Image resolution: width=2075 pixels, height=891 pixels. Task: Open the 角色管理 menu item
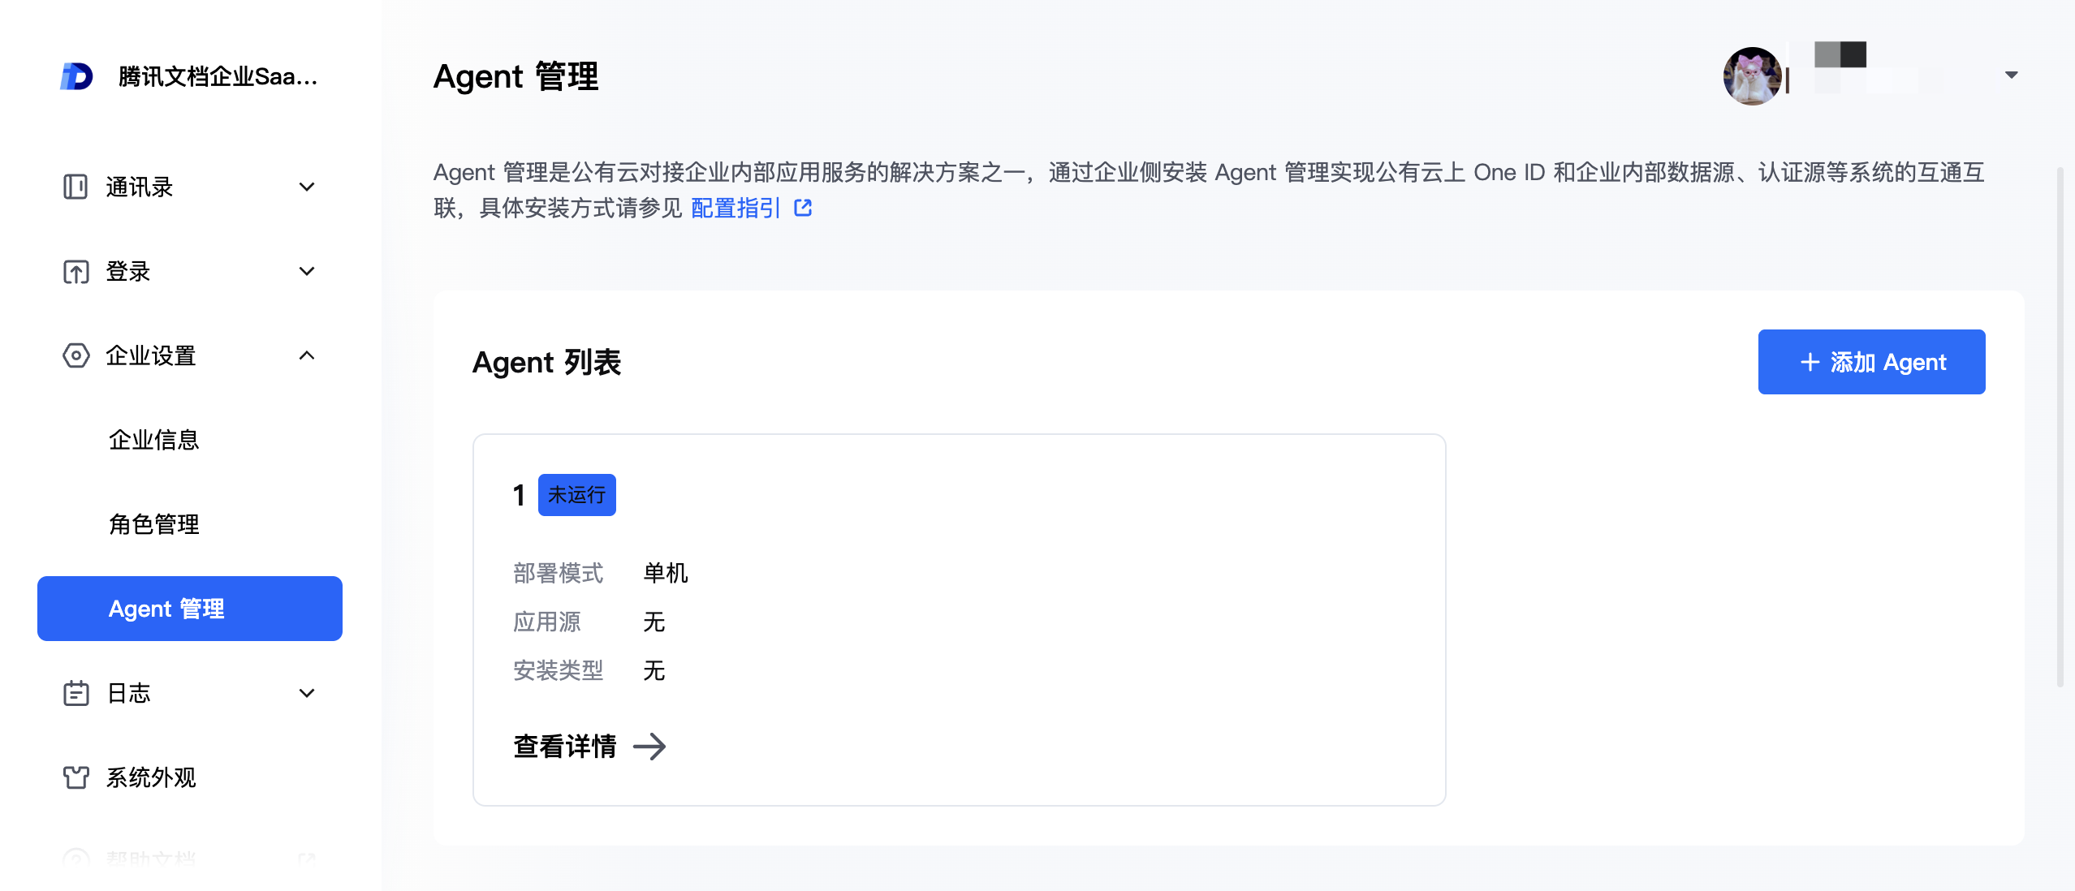pyautogui.click(x=154, y=524)
